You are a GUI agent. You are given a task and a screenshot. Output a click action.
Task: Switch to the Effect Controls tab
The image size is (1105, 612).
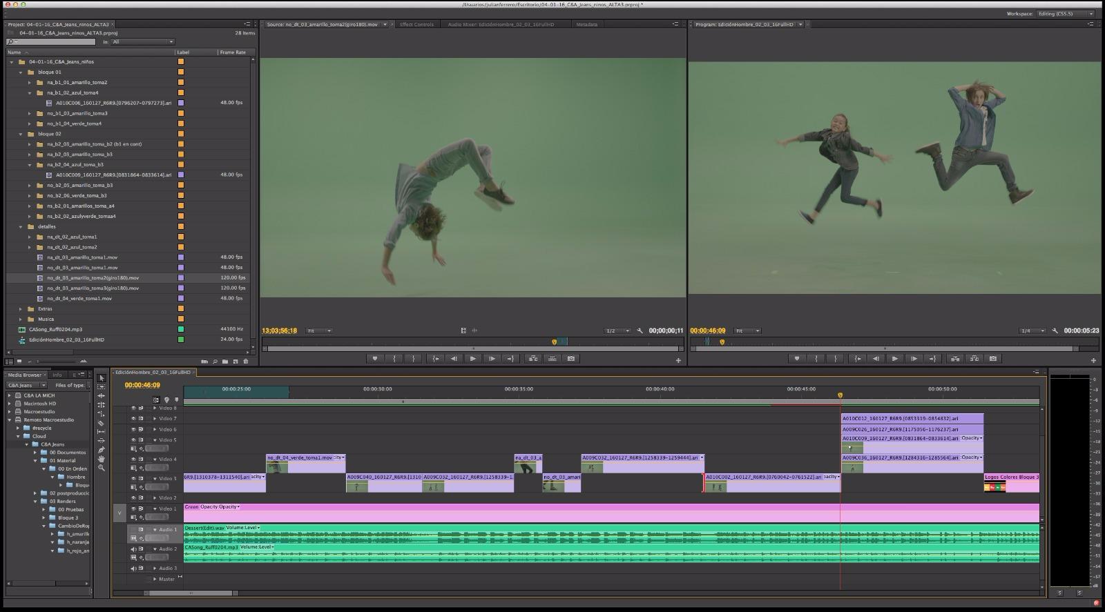(x=416, y=24)
